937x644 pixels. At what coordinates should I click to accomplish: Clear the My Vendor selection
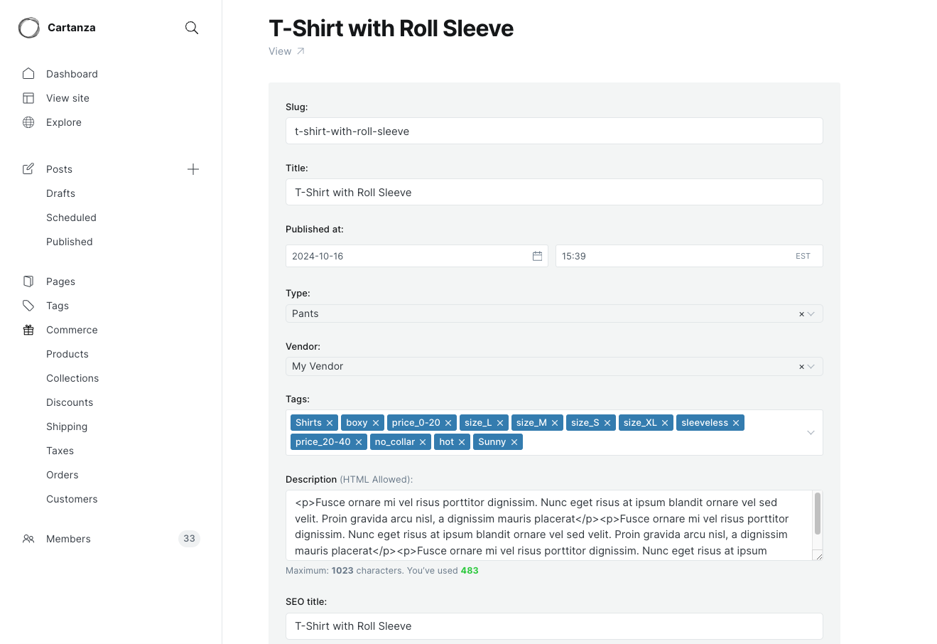tap(801, 367)
